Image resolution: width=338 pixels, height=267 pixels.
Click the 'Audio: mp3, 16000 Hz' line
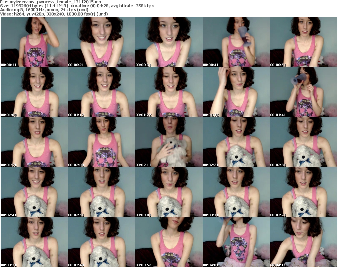44,10
